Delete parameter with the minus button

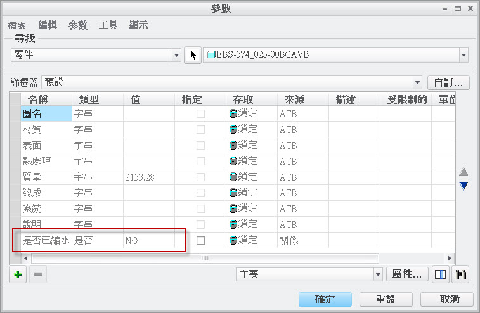(38, 274)
